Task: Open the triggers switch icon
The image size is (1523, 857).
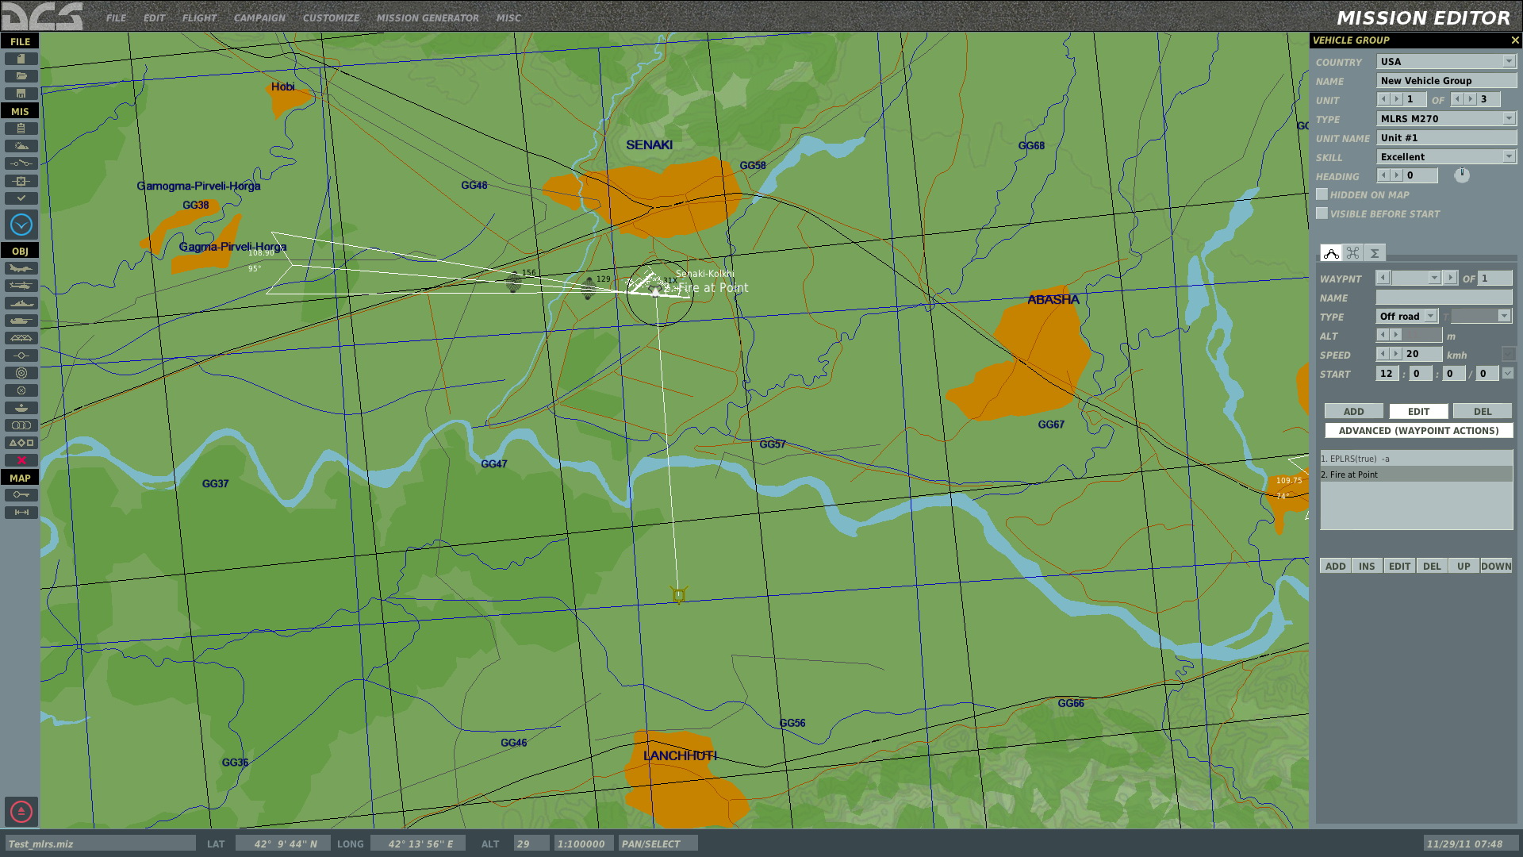Action: pyautogui.click(x=21, y=163)
